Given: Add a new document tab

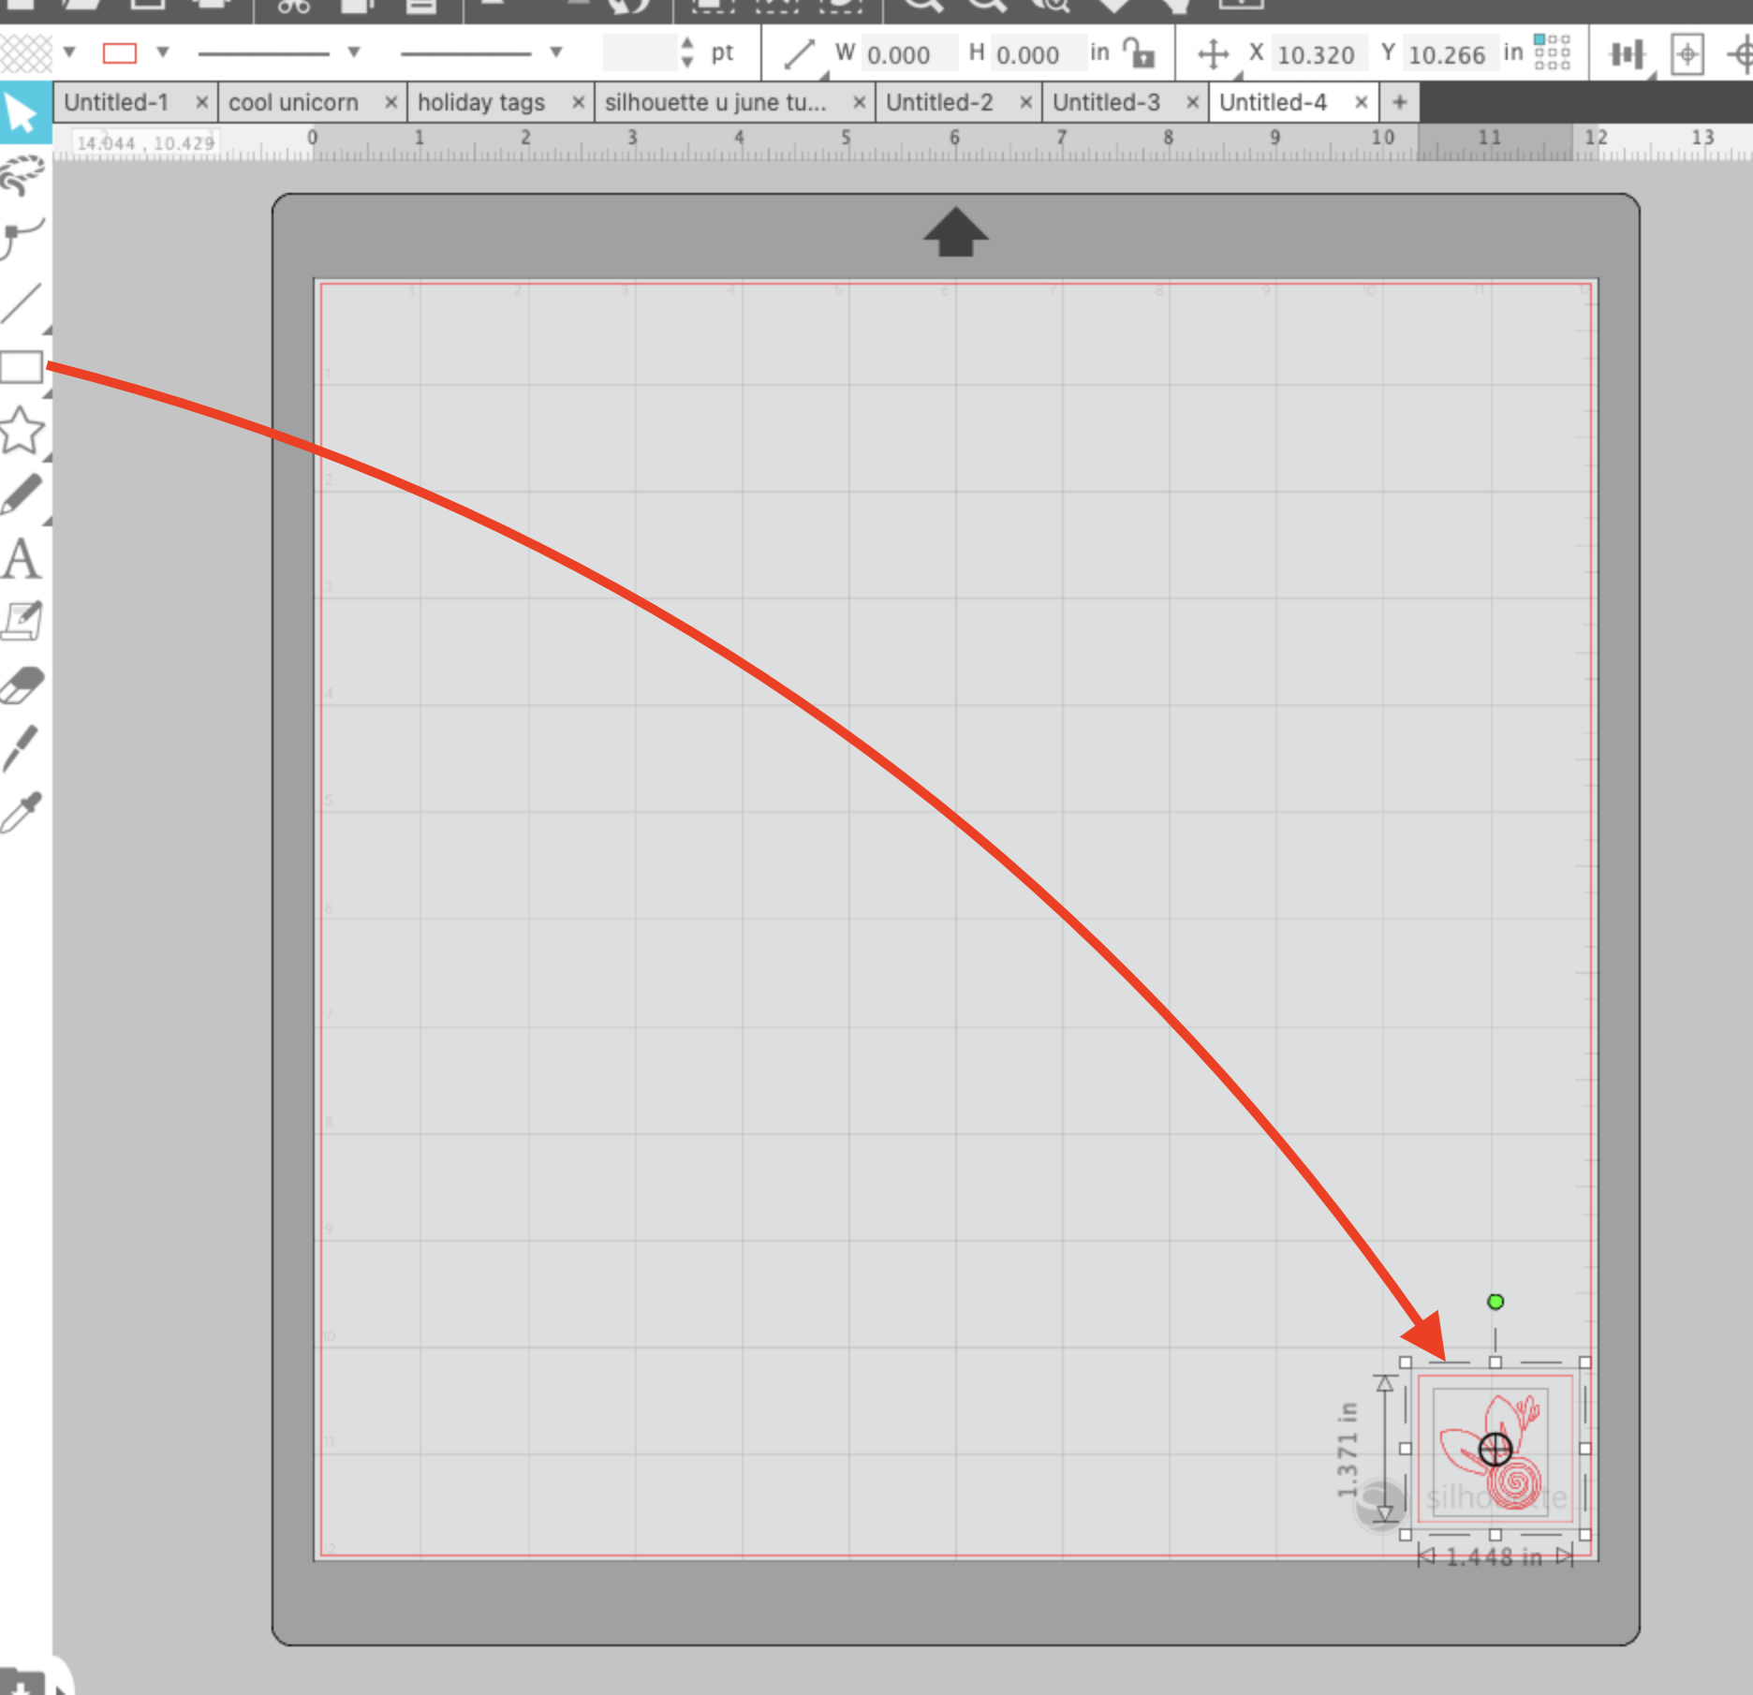Looking at the screenshot, I should pyautogui.click(x=1400, y=102).
